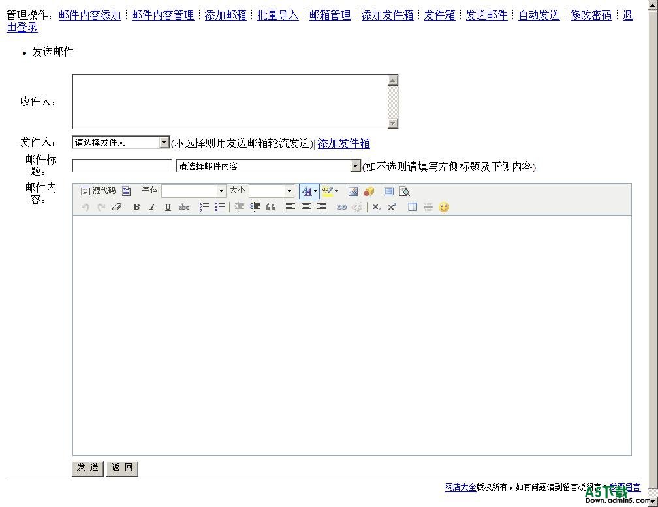The image size is (658, 507).
Task: Click the 发送 send button
Action: pos(87,468)
